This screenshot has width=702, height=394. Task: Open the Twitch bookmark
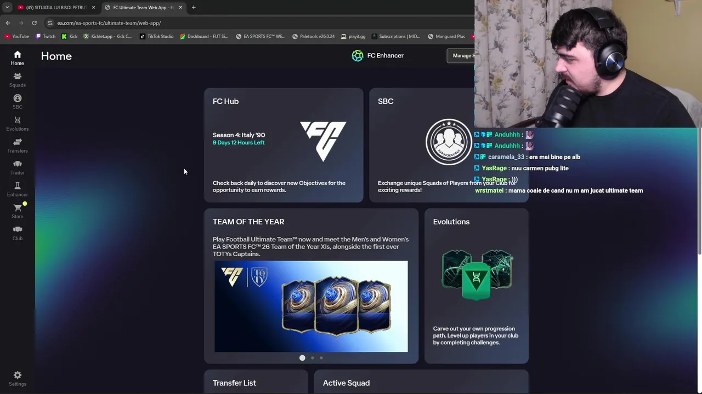point(46,37)
